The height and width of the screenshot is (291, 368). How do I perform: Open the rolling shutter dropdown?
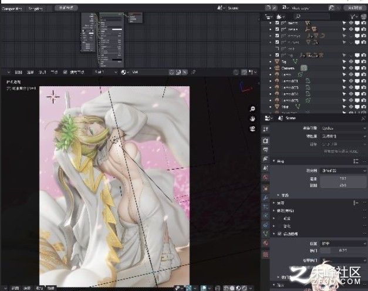[x=343, y=260]
